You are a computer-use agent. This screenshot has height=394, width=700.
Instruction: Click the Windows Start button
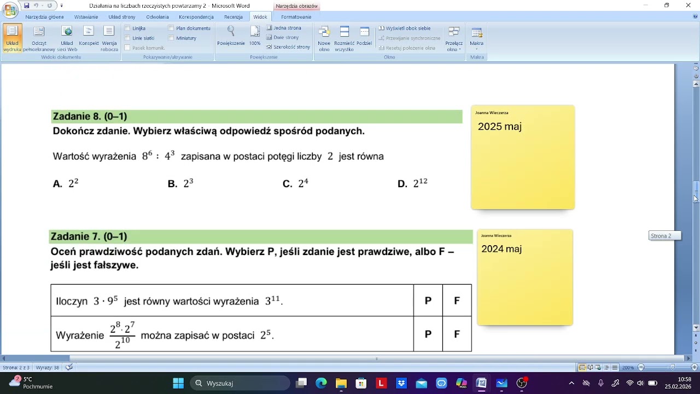coord(178,383)
